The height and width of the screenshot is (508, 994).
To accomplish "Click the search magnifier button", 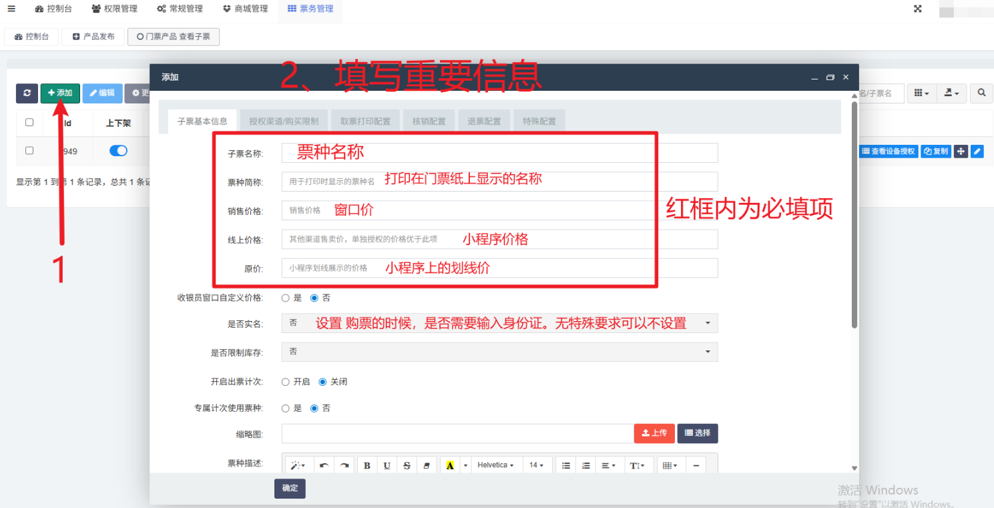I will 981,93.
